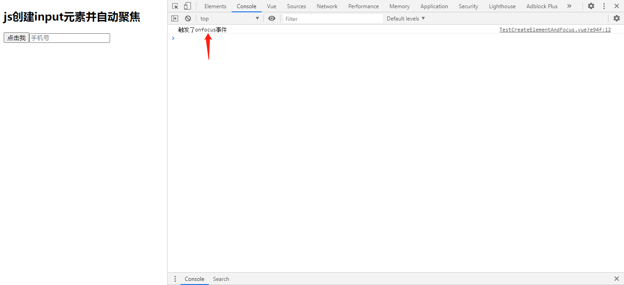
Task: Show more DevTools tabs via chevron
Action: (x=569, y=6)
